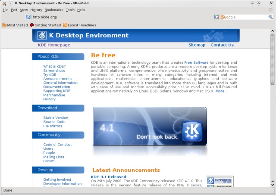Click the X window menu icon in title bar
The height and width of the screenshot is (195, 276).
(x=5, y=3)
